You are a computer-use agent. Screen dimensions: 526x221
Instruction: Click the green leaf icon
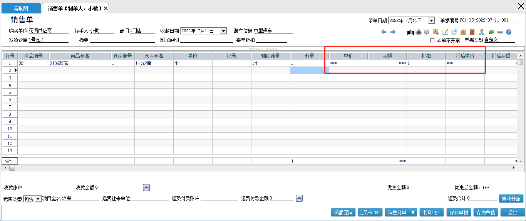(491, 32)
